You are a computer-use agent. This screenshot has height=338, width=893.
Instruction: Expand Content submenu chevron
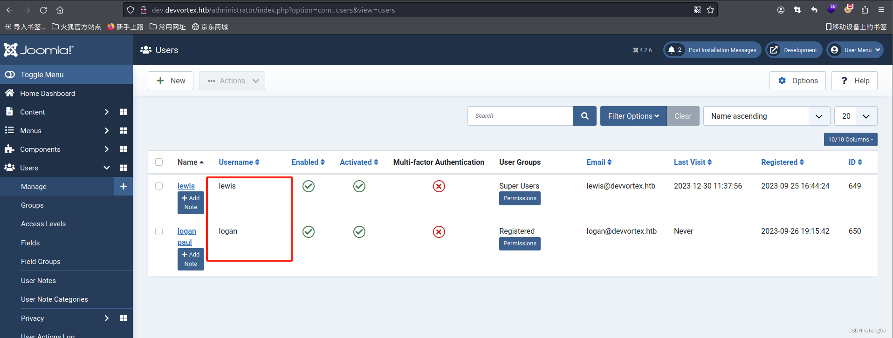107,112
